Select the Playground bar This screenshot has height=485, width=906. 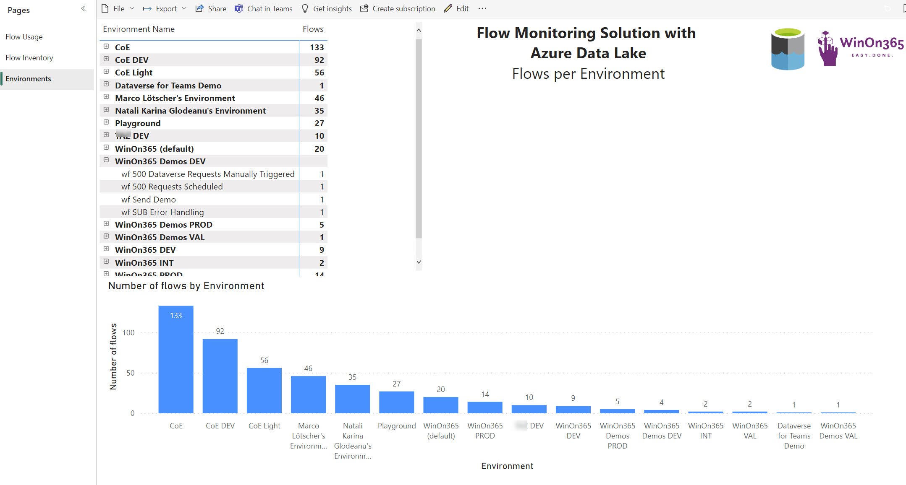396,402
